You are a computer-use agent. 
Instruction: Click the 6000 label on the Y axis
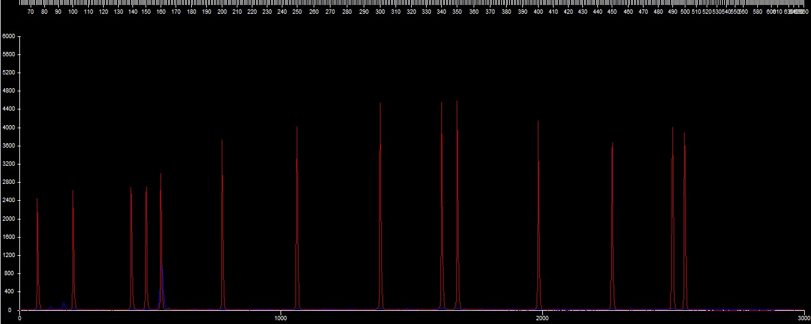pos(8,36)
